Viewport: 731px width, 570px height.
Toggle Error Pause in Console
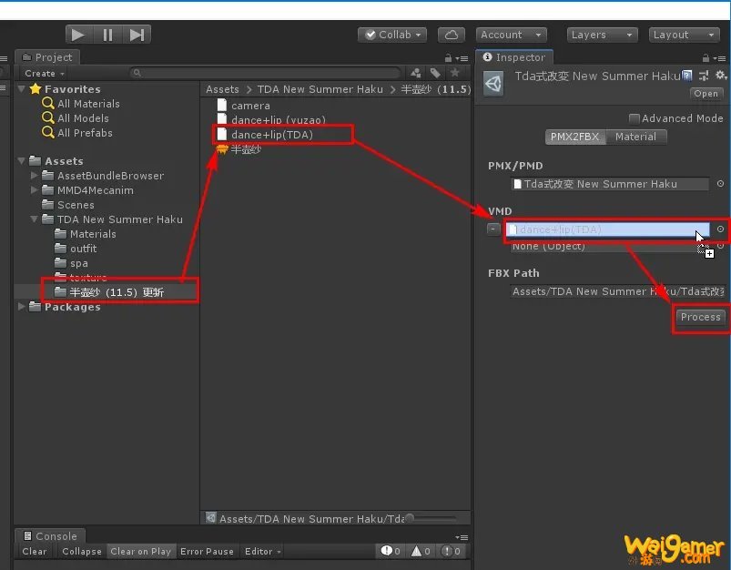pyautogui.click(x=207, y=552)
